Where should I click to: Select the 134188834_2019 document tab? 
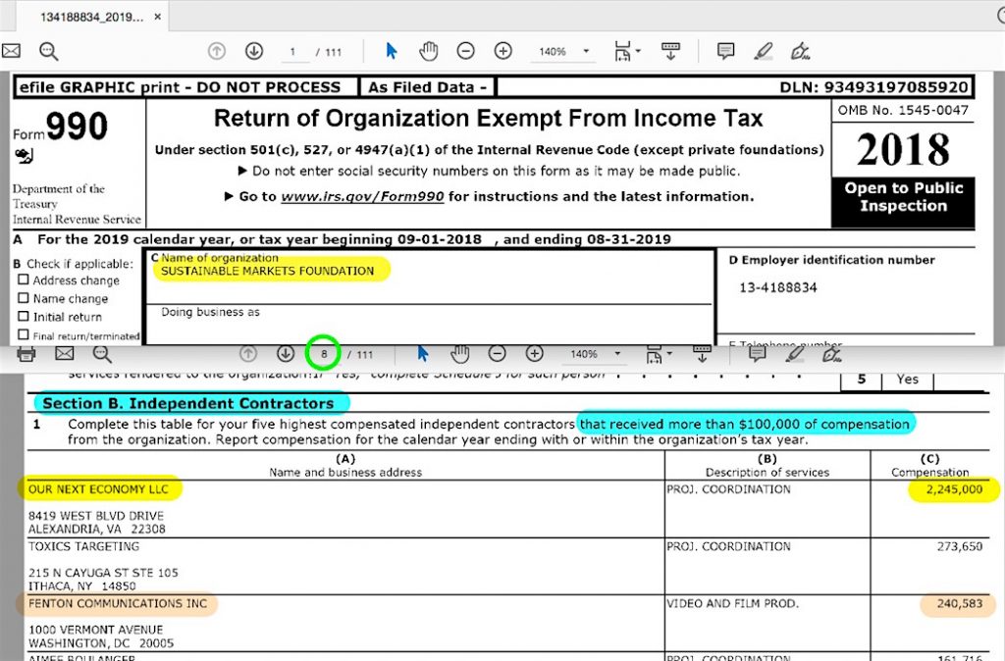(91, 18)
